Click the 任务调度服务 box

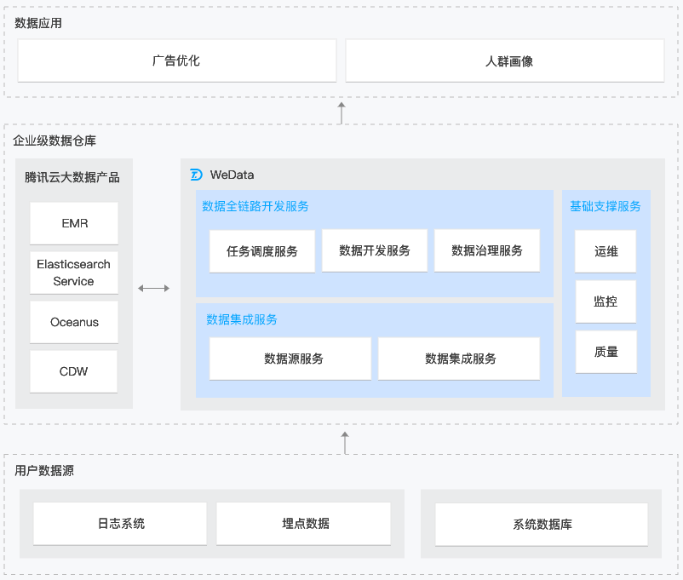pos(262,251)
